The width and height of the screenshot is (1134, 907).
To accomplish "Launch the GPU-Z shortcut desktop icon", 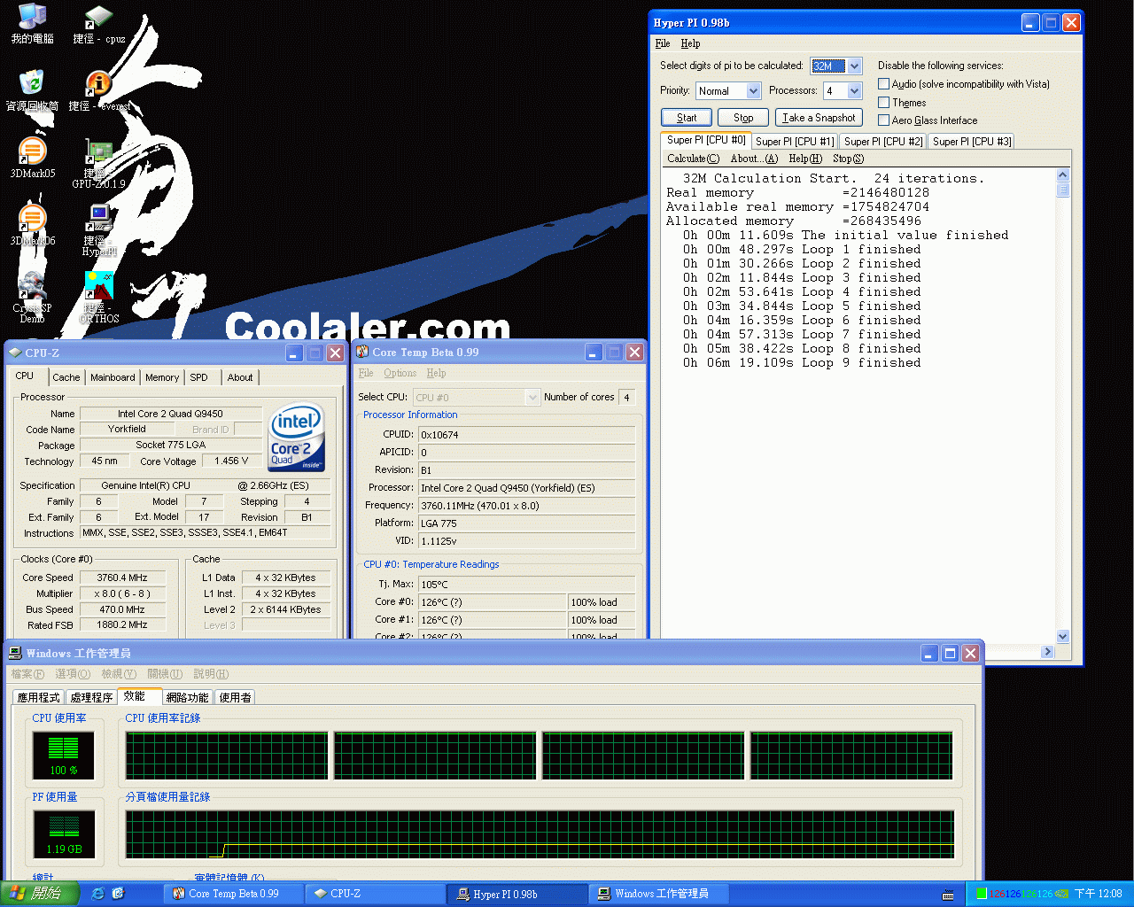I will 98,164.
